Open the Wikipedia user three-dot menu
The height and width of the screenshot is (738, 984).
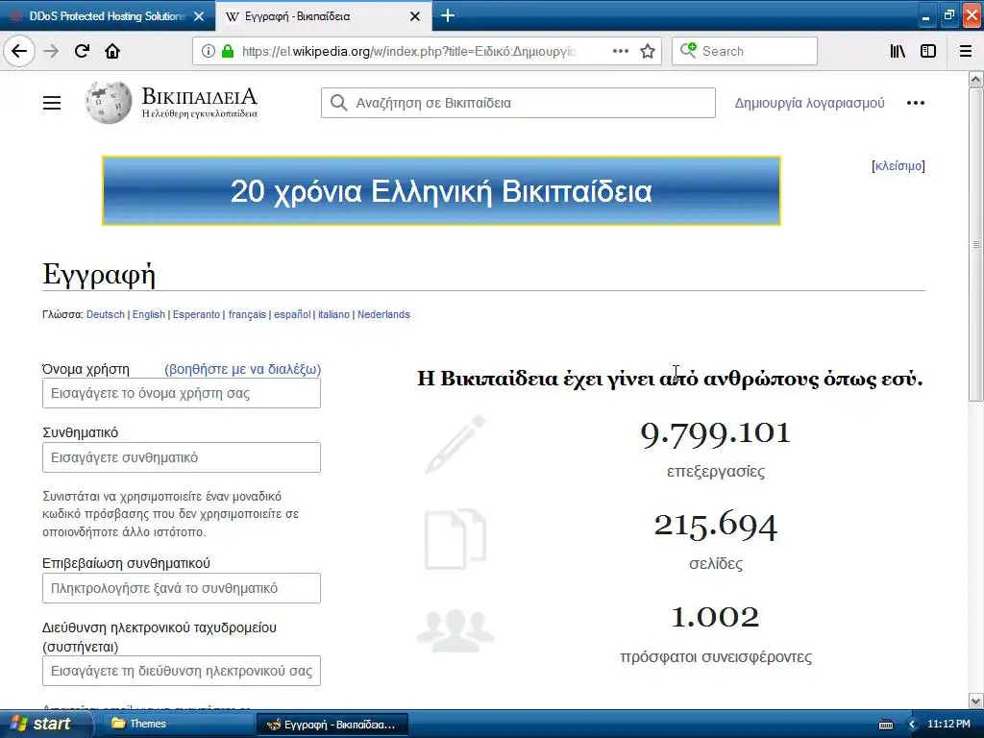916,103
